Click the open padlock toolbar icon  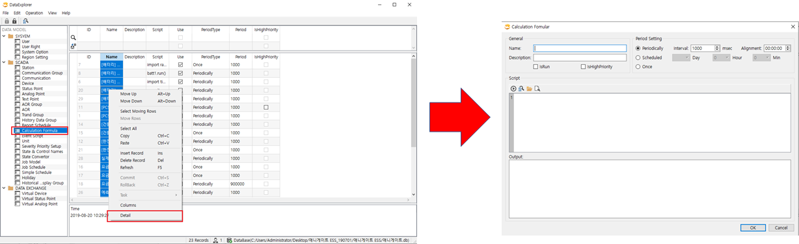pyautogui.click(x=14, y=21)
